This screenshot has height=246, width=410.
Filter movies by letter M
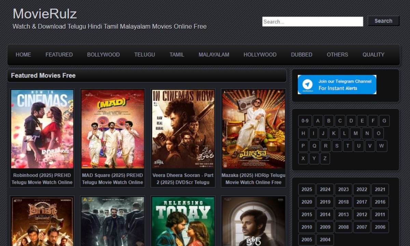coord(356,134)
